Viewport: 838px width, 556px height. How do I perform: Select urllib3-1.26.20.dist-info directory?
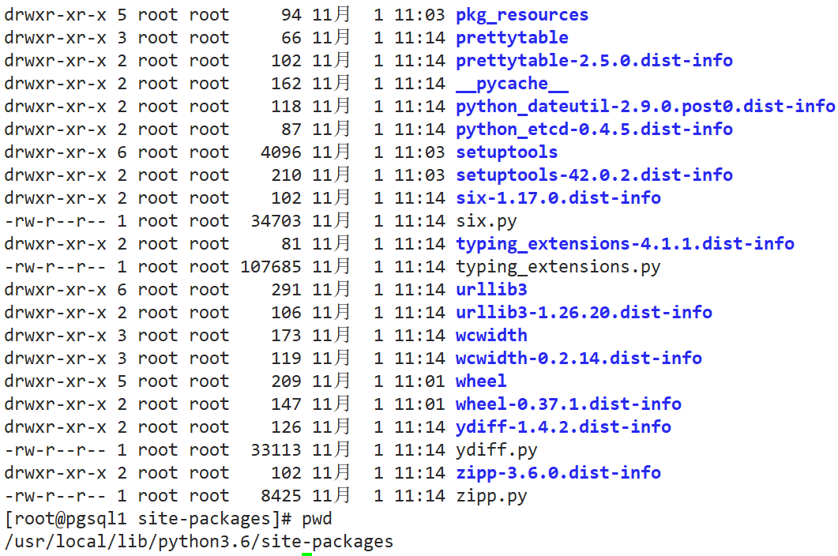point(584,313)
